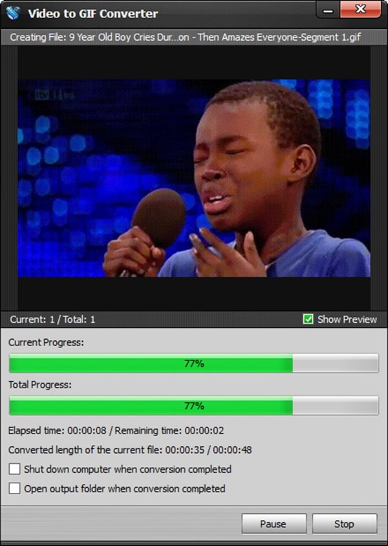The image size is (388, 546).
Task: Click the Current Progress bar
Action: pos(194,363)
